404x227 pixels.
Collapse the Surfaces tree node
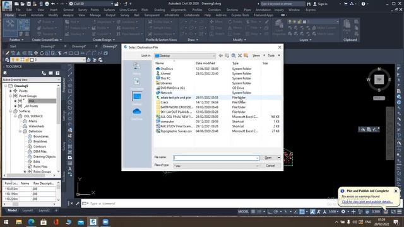[11, 111]
